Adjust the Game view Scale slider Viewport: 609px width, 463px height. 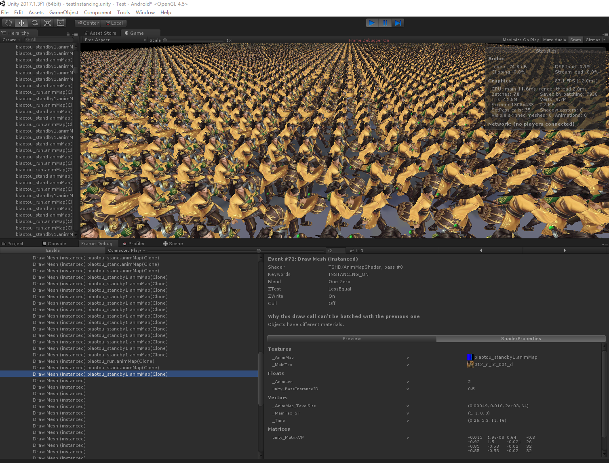coord(194,40)
